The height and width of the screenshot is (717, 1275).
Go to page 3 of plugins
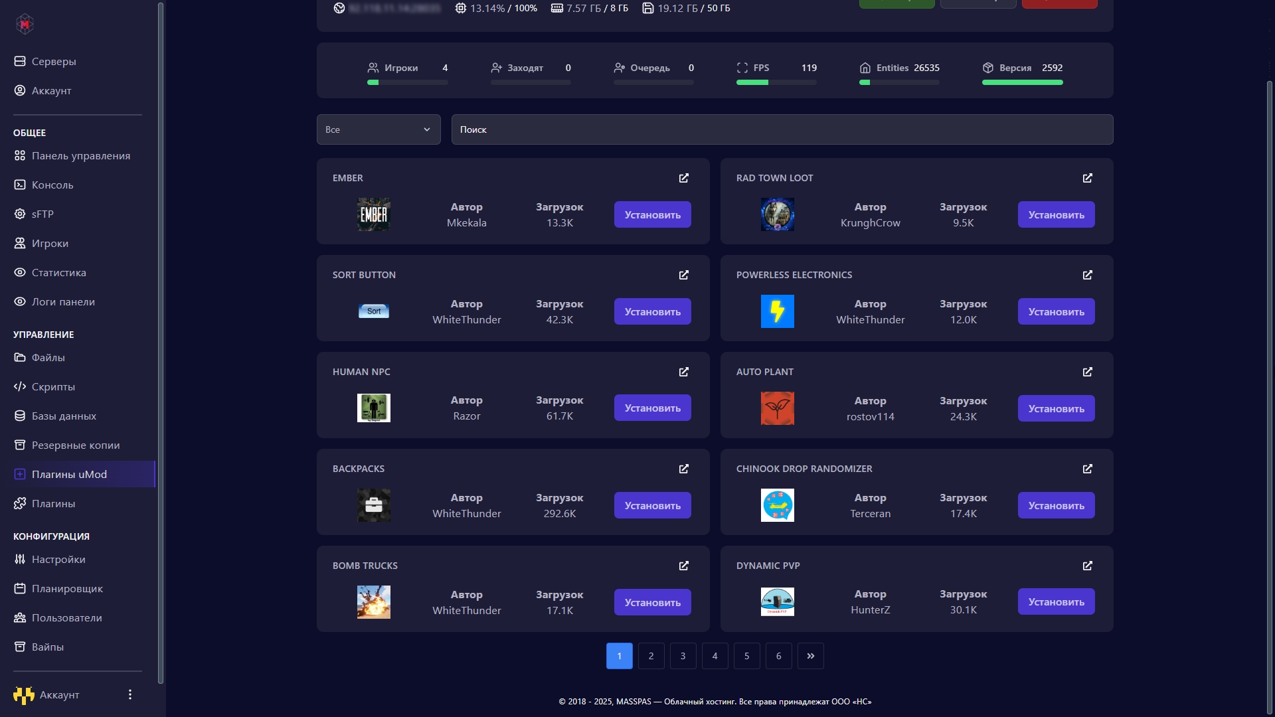(x=683, y=656)
